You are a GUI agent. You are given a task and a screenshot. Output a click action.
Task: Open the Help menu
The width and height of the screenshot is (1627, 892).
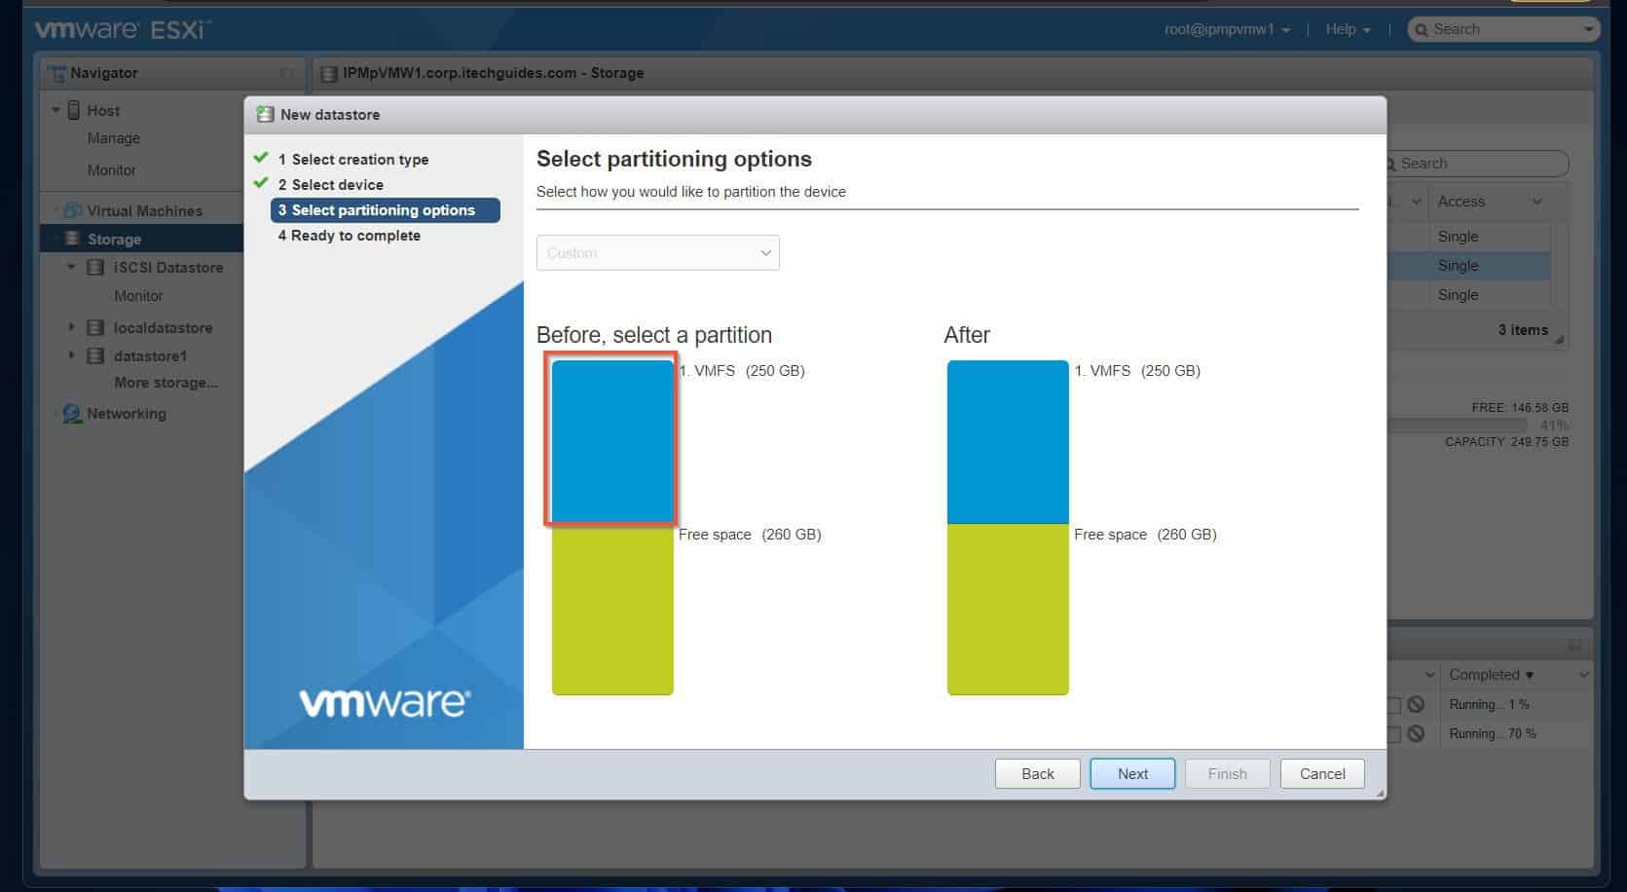point(1341,29)
